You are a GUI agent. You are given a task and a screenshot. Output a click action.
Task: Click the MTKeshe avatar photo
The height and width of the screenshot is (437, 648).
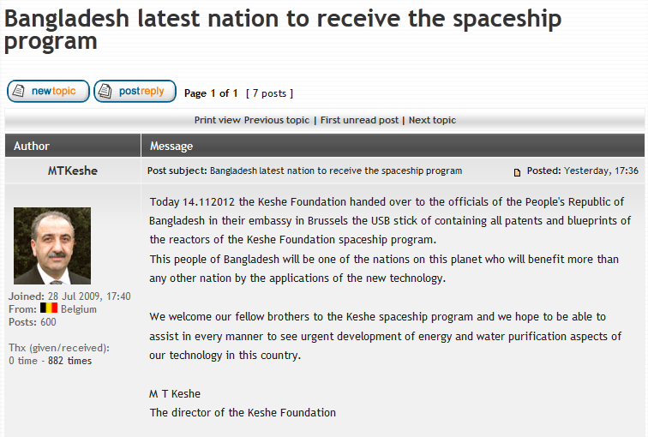click(x=52, y=246)
